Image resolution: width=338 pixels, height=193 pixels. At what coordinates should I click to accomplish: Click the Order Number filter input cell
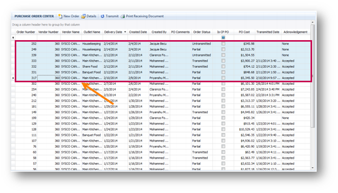point(26,38)
